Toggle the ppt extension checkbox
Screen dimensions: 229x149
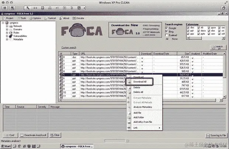[x=188, y=31]
